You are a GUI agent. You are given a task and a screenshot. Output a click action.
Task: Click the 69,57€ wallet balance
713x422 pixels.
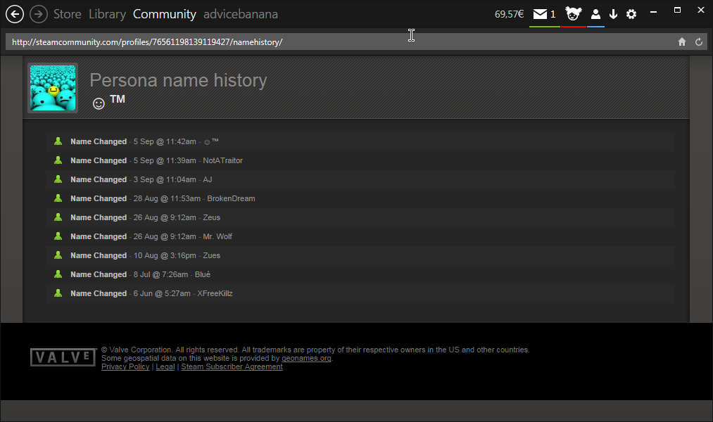coord(509,14)
